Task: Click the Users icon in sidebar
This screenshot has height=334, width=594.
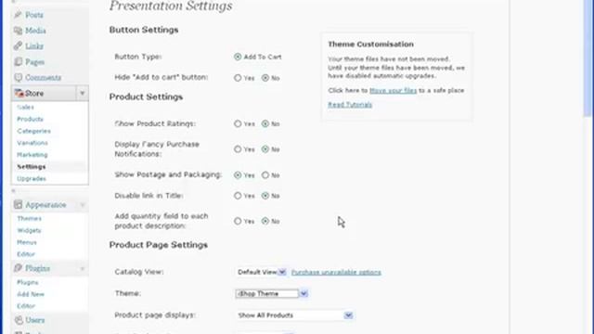Action: tap(19, 320)
